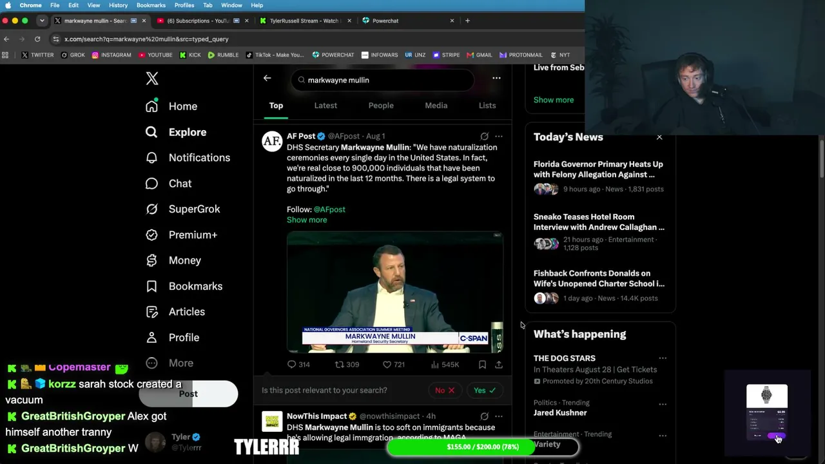Mark post as relevant with Yes

point(484,391)
